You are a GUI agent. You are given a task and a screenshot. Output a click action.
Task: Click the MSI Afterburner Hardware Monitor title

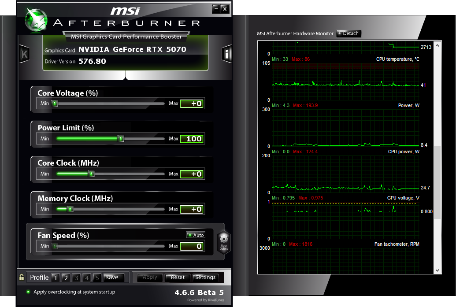point(295,33)
